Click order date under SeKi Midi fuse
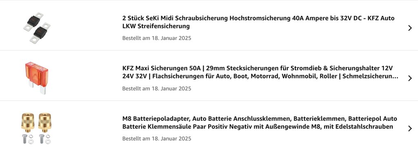Viewport: 418px width, 148px height. coord(157,38)
